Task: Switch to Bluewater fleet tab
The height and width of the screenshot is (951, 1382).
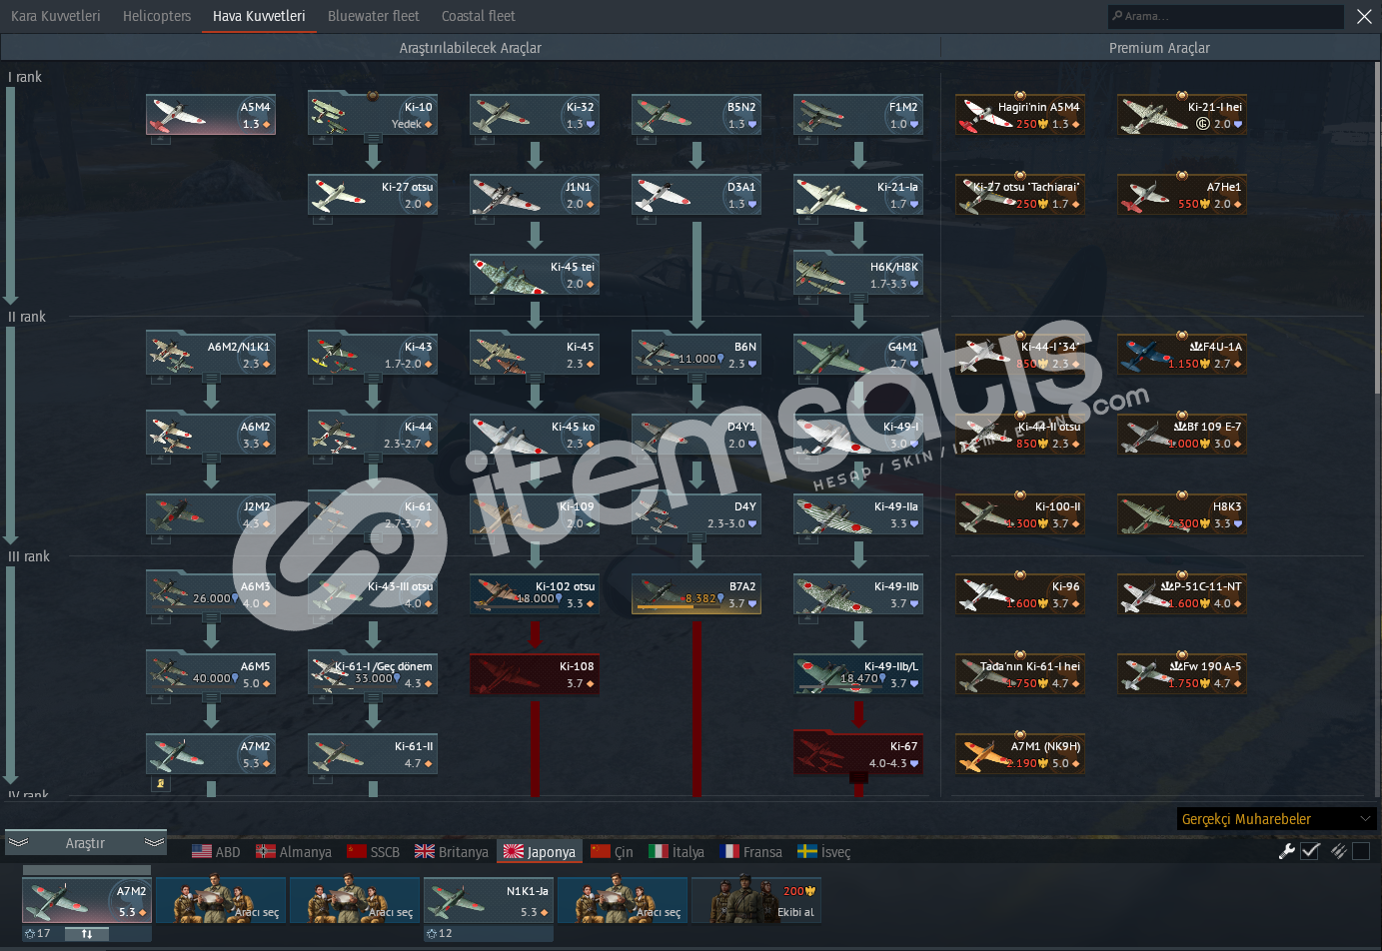Action: pyautogui.click(x=374, y=16)
